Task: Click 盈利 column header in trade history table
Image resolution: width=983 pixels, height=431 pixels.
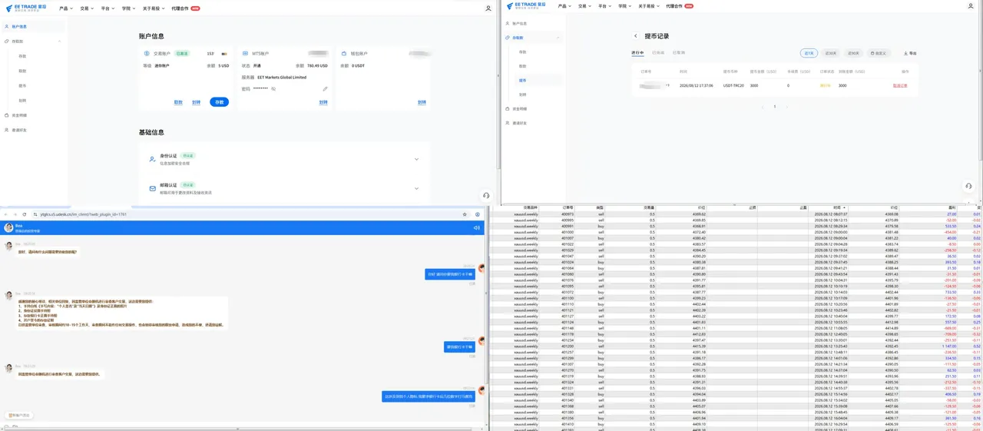Action: 952,207
